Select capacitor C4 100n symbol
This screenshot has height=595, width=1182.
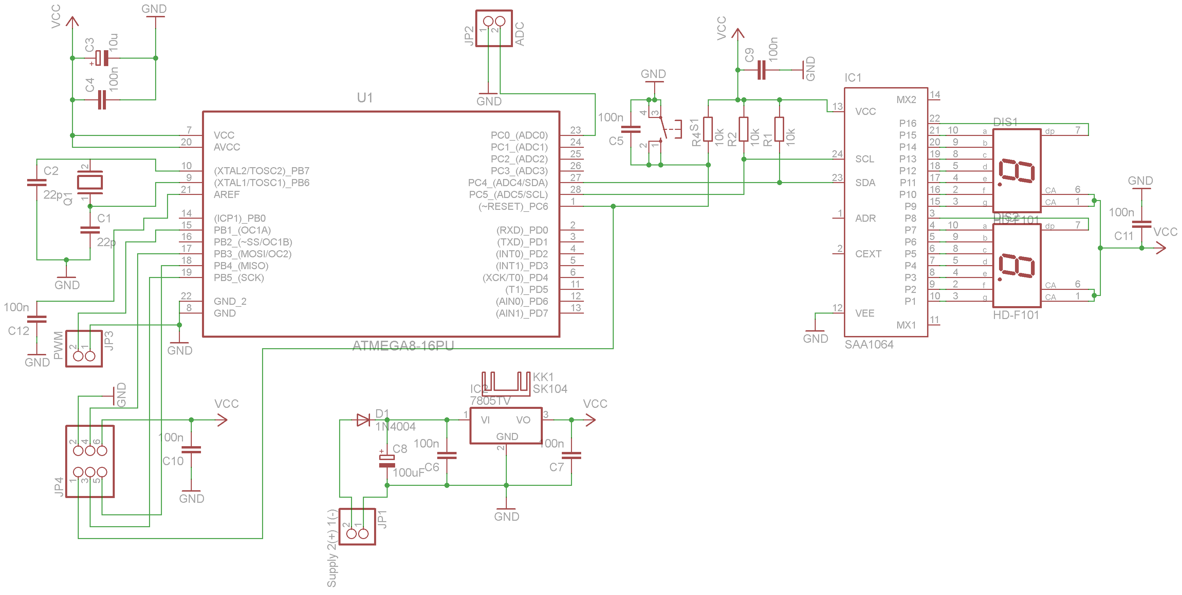(x=102, y=99)
